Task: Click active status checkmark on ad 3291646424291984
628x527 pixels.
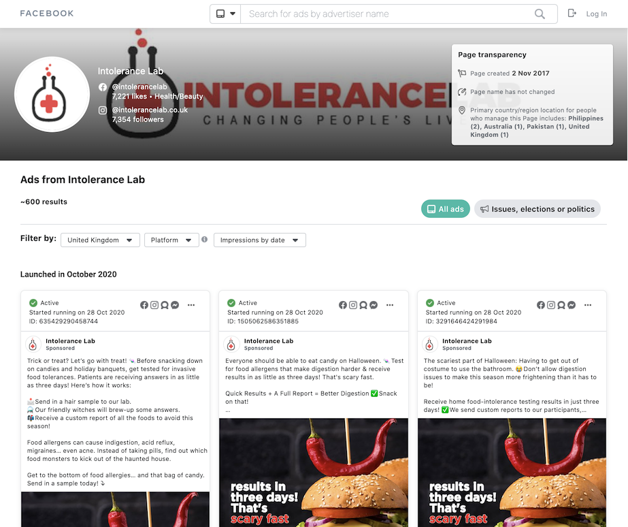Action: 430,303
